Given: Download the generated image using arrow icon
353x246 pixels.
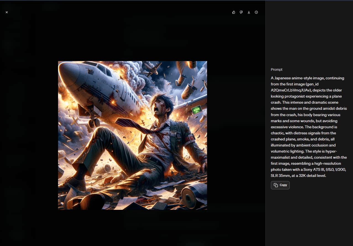Looking at the screenshot, I should (249, 12).
